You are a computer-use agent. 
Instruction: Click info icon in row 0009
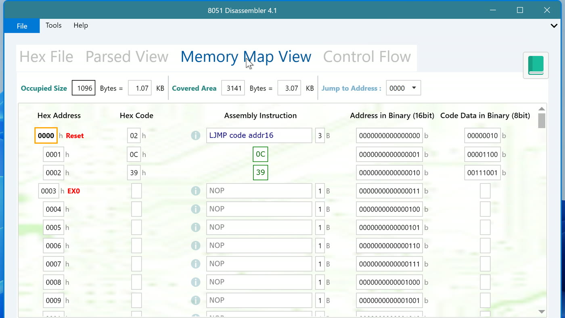pyautogui.click(x=196, y=300)
